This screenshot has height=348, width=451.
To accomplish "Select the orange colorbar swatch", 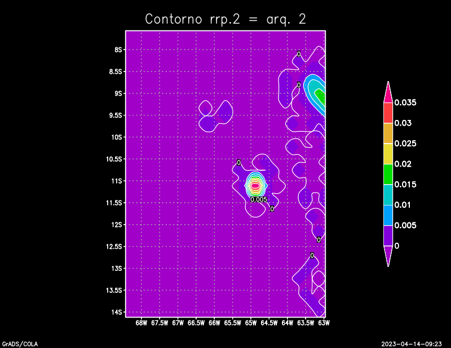I will tap(388, 133).
